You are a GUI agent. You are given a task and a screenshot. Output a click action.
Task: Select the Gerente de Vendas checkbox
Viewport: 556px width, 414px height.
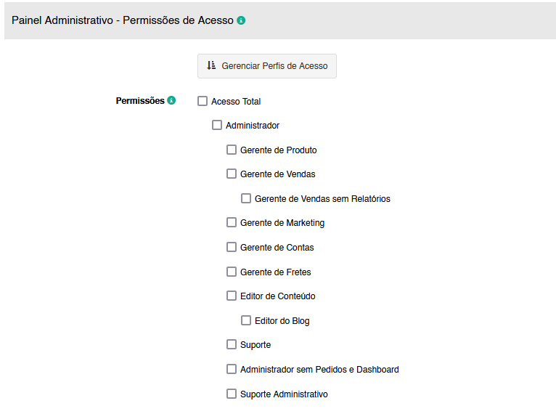232,174
